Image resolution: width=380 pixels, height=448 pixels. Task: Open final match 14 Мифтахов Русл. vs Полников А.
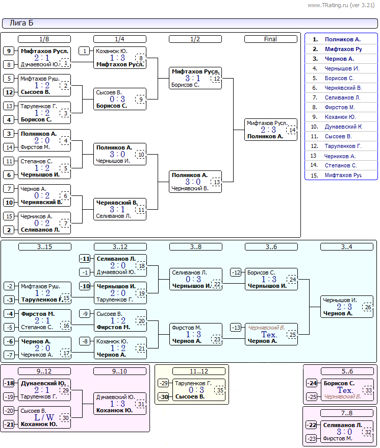(270, 130)
